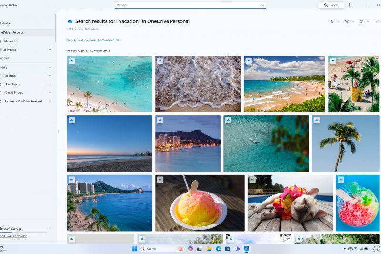Click cloud badge on the sunset beach photo
Viewport: 381px width, 254px height.
[x=72, y=120]
